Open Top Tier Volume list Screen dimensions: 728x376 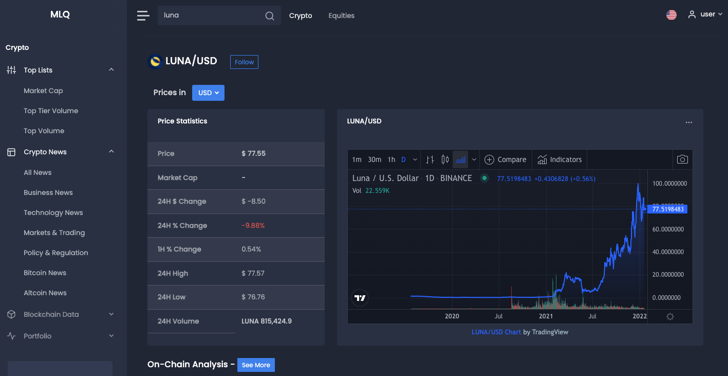coord(51,111)
